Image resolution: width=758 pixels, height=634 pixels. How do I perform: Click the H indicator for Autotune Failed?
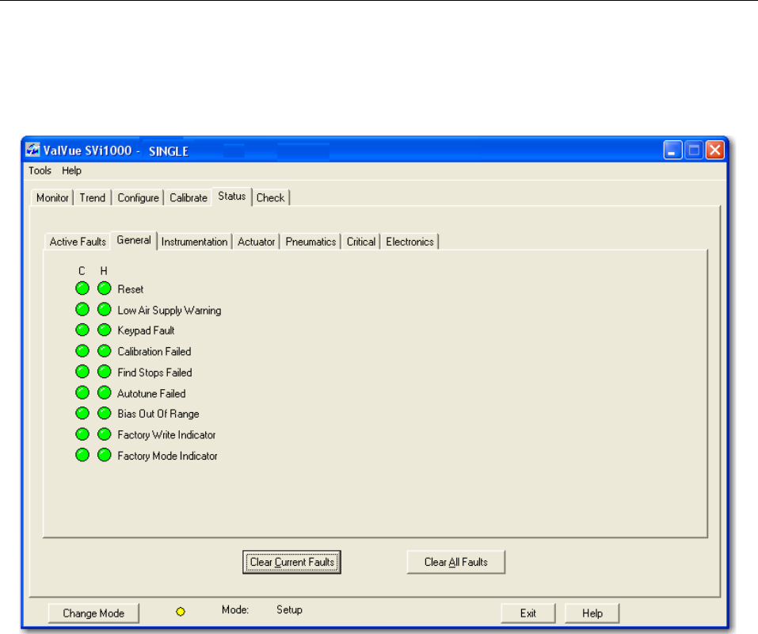(x=104, y=392)
